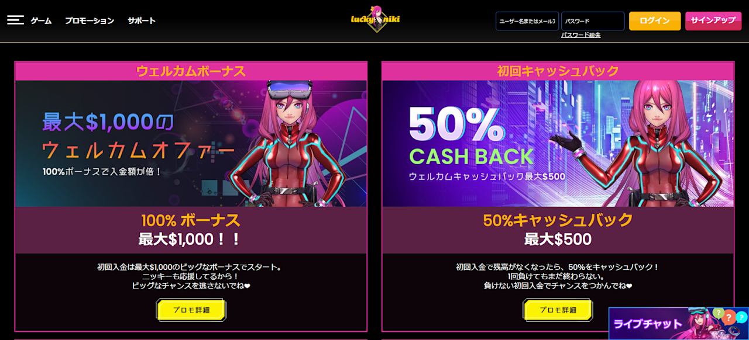Image resolution: width=749 pixels, height=340 pixels.
Task: Open the hamburger menu icon
Action: (x=15, y=20)
